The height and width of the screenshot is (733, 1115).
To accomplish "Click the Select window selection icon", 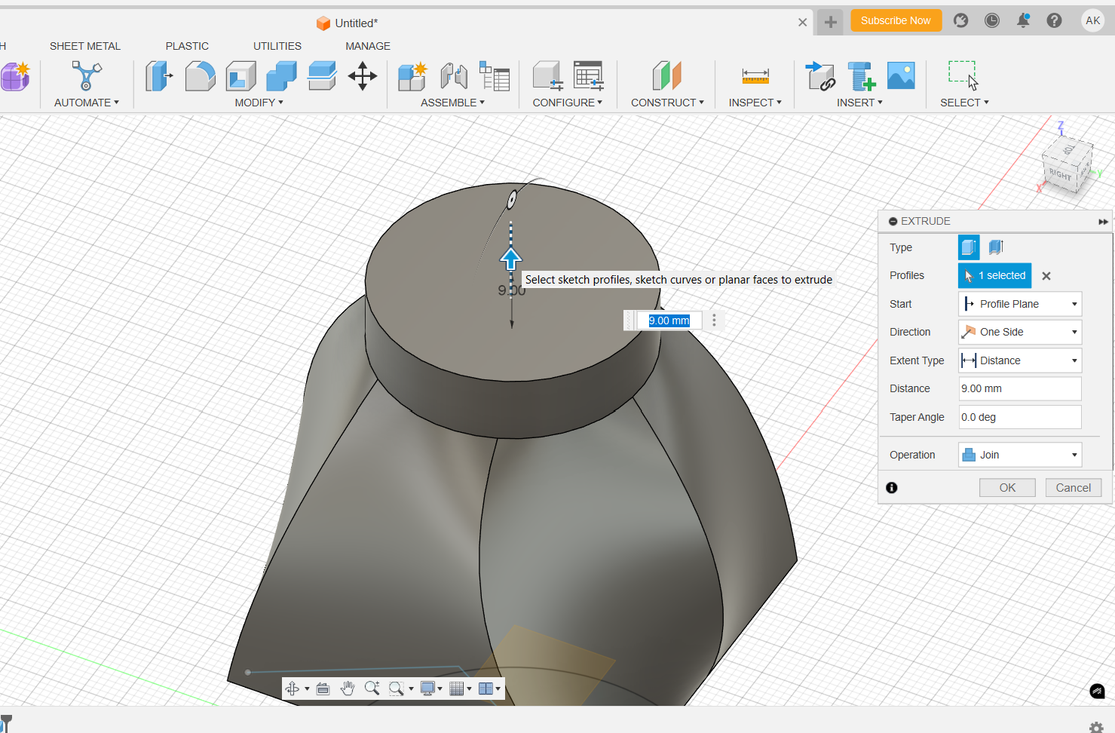I will tap(963, 76).
